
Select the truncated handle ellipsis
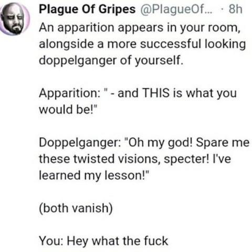click(x=209, y=12)
